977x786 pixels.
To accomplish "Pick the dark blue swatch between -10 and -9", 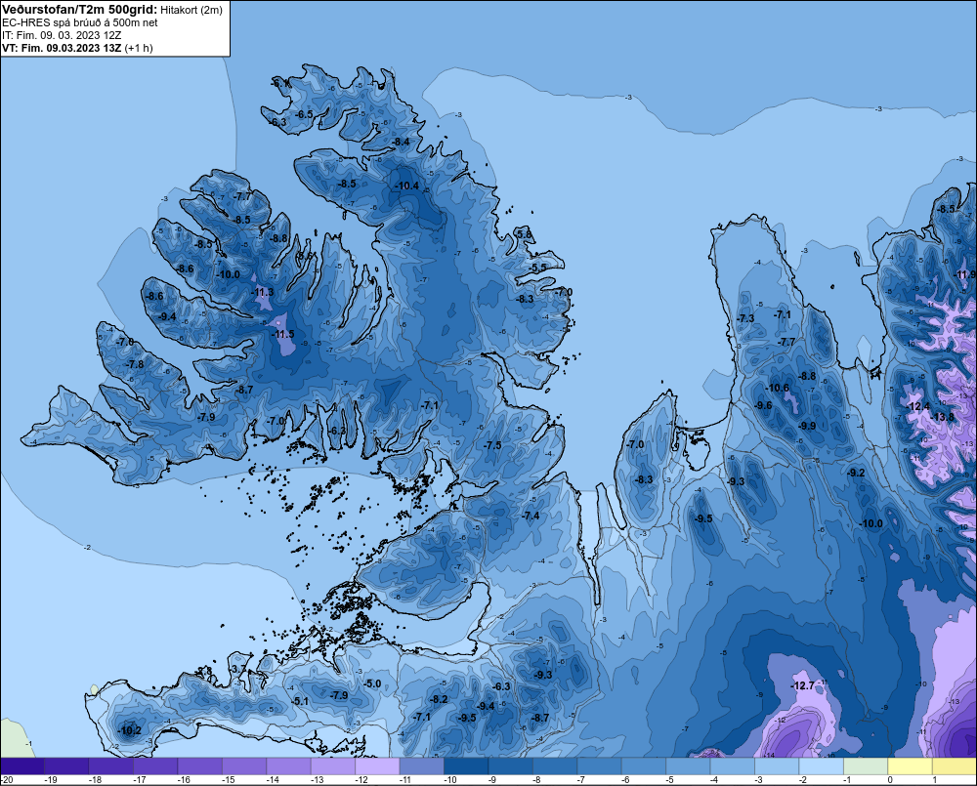I will point(465,766).
